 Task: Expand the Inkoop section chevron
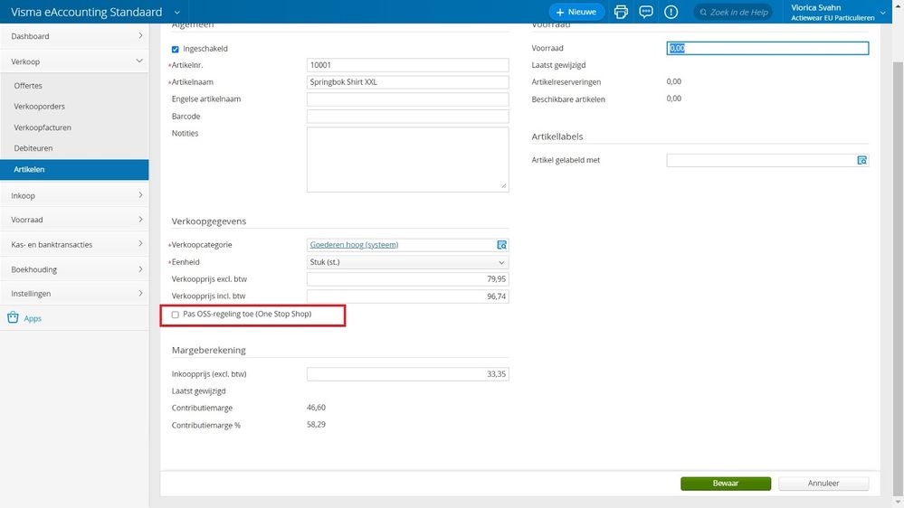140,195
